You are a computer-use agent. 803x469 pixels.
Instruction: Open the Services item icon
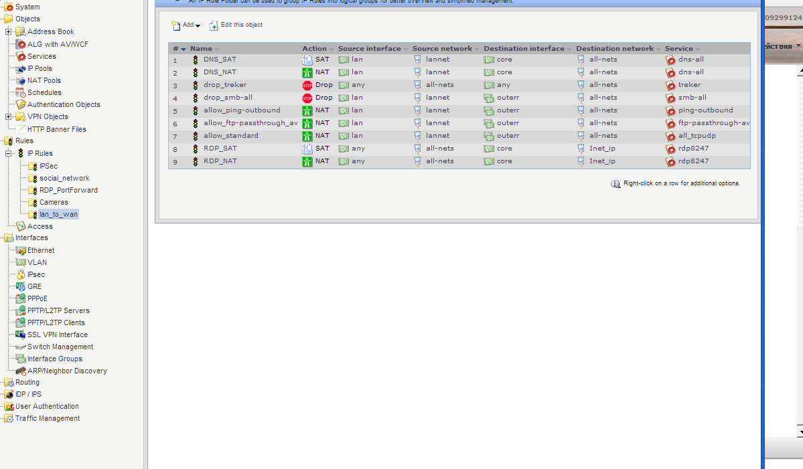[21, 56]
